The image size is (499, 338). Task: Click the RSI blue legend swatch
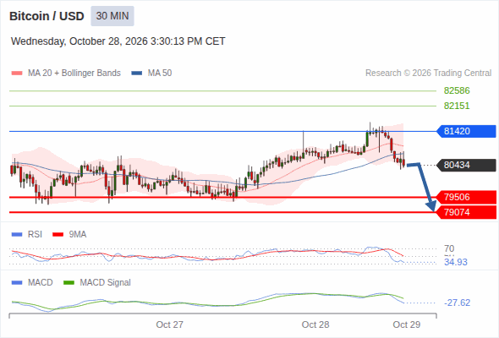click(17, 235)
